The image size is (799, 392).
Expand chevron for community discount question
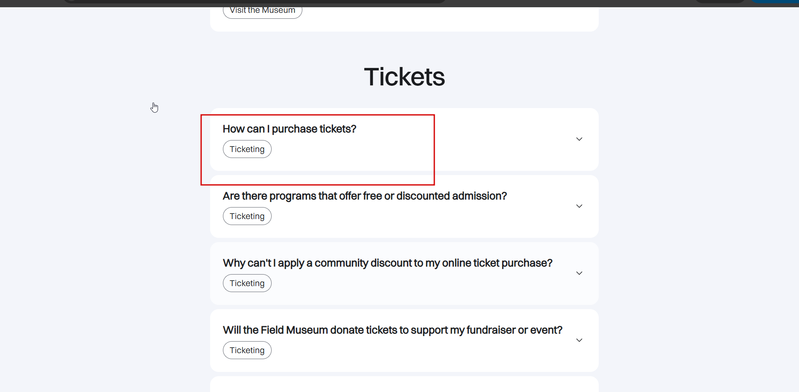[579, 273]
